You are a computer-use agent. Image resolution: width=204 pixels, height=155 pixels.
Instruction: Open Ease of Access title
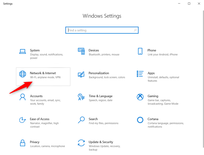coord(40,119)
